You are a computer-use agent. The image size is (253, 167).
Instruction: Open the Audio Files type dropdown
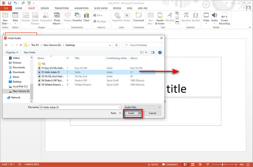pyautogui.click(x=143, y=107)
